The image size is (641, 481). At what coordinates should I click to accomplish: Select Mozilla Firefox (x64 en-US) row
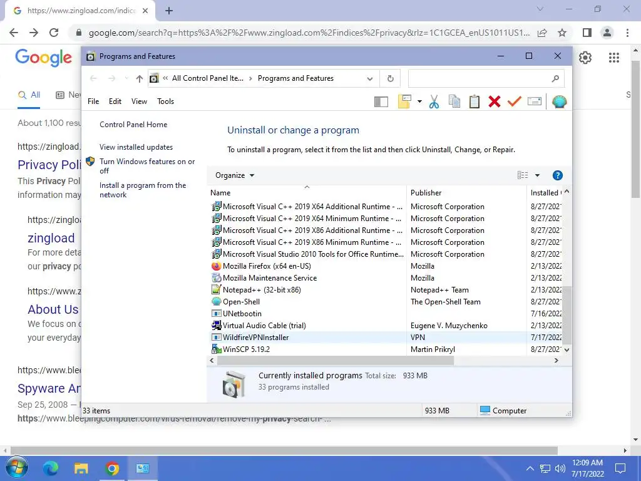386,266
